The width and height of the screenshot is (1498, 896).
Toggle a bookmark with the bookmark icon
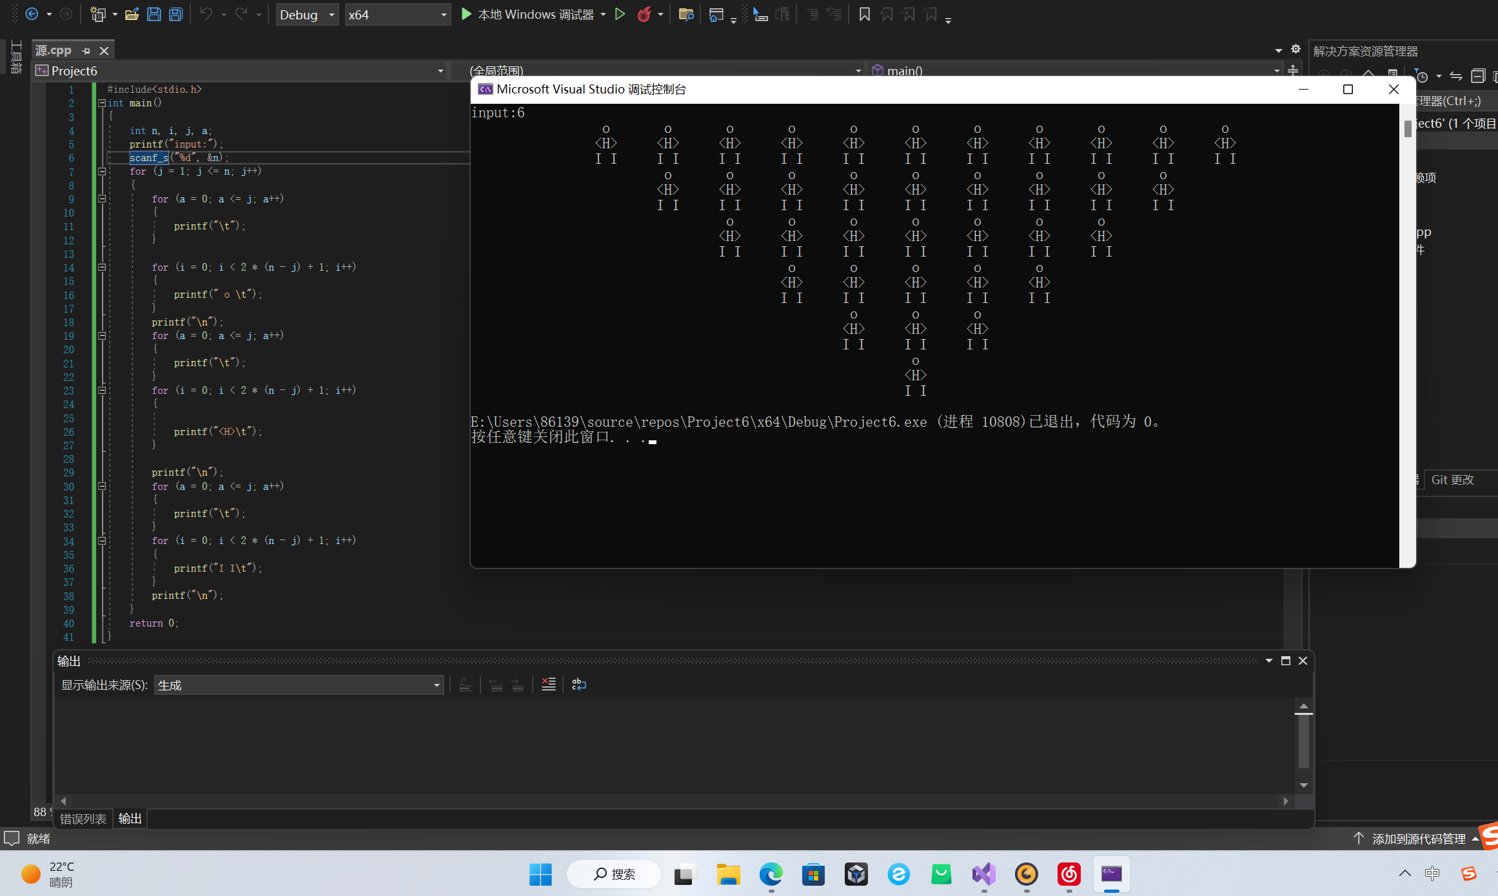pyautogui.click(x=864, y=14)
